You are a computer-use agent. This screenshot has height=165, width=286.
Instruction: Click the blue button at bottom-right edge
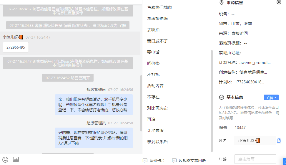[x=284, y=161]
